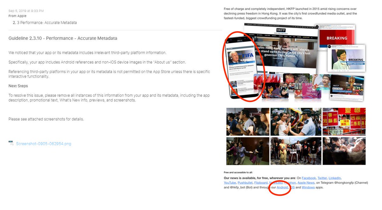
Task: Open the Pushbullet link
Action: (245, 183)
